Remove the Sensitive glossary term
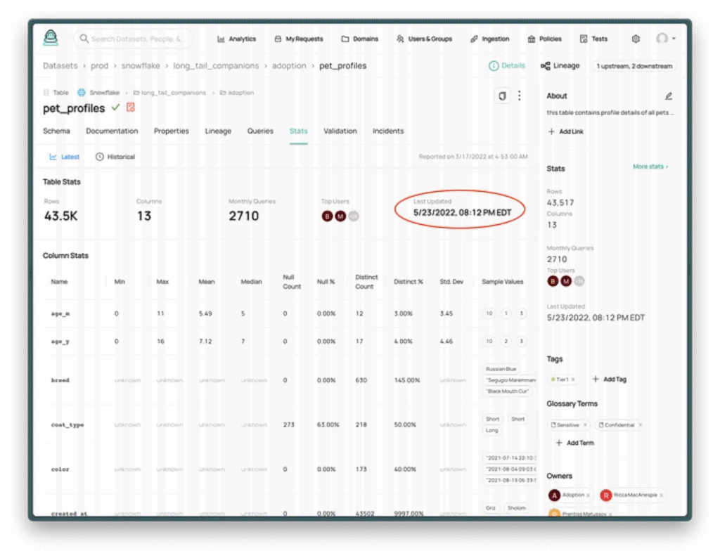The height and width of the screenshot is (558, 720). tap(585, 425)
